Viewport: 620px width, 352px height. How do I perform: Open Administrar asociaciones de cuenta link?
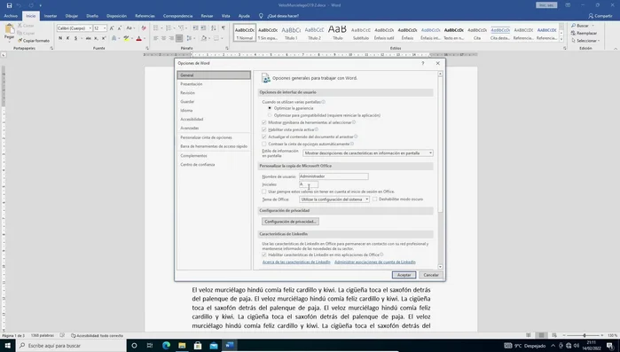click(x=375, y=262)
